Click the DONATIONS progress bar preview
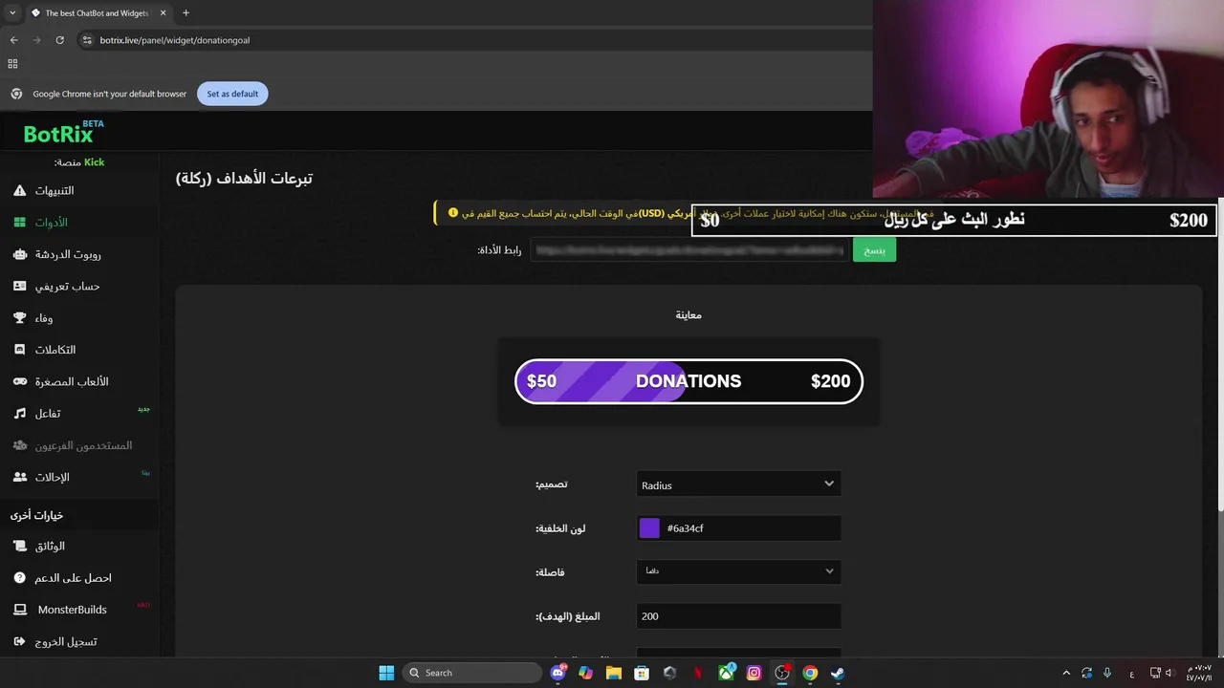 click(x=688, y=381)
